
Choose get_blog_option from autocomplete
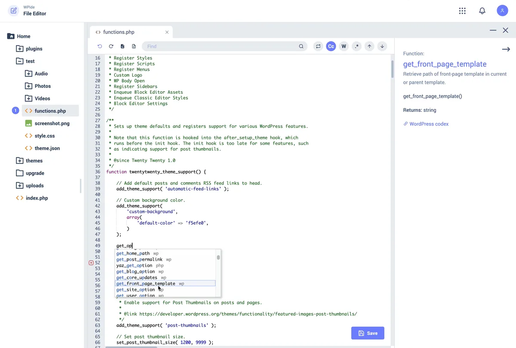(x=166, y=271)
